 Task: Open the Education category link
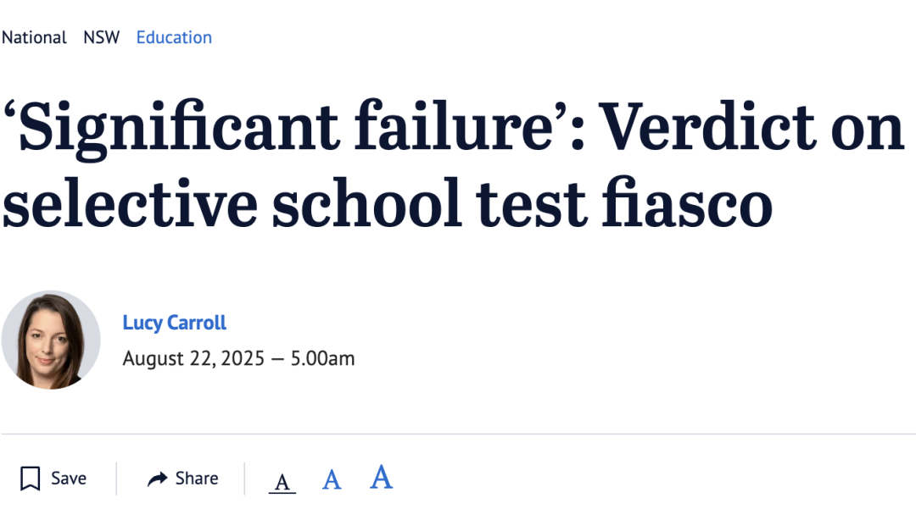pyautogui.click(x=174, y=37)
